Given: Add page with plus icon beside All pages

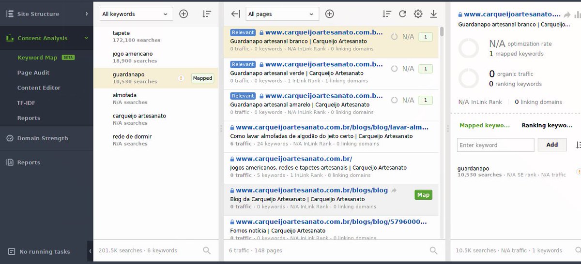Looking at the screenshot, I should coord(330,14).
